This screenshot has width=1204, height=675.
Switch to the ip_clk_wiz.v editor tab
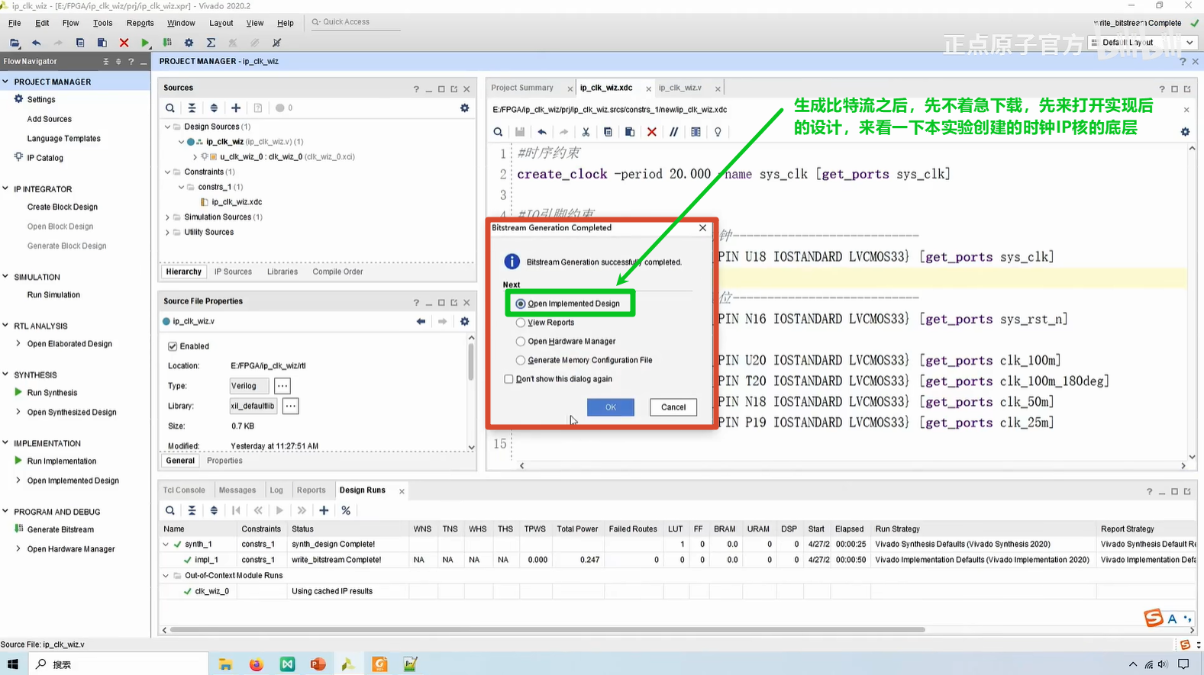(679, 88)
